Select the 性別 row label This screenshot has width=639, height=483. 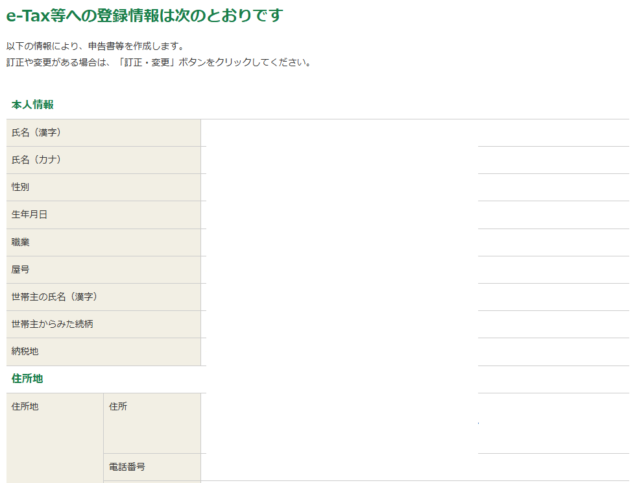click(21, 187)
